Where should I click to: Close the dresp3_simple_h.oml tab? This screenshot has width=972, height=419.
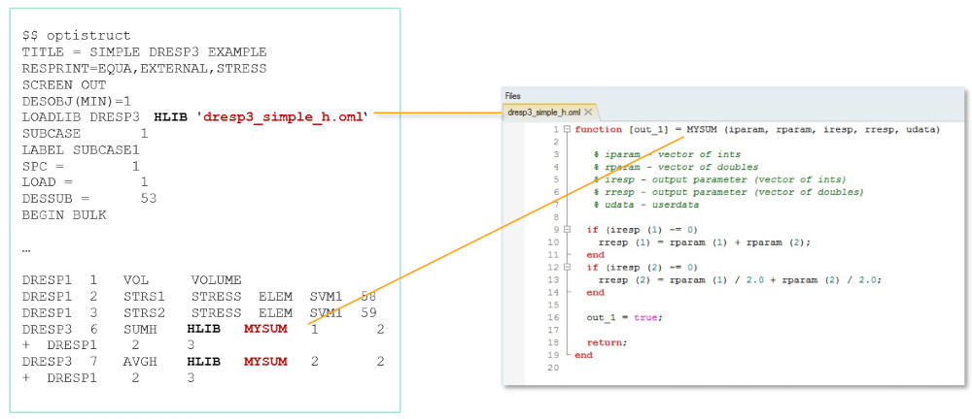587,112
